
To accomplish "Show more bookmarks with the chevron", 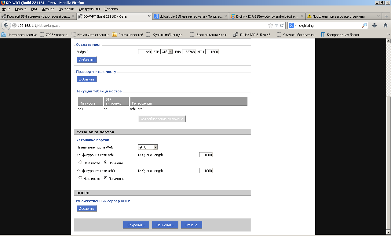I will coord(388,35).
